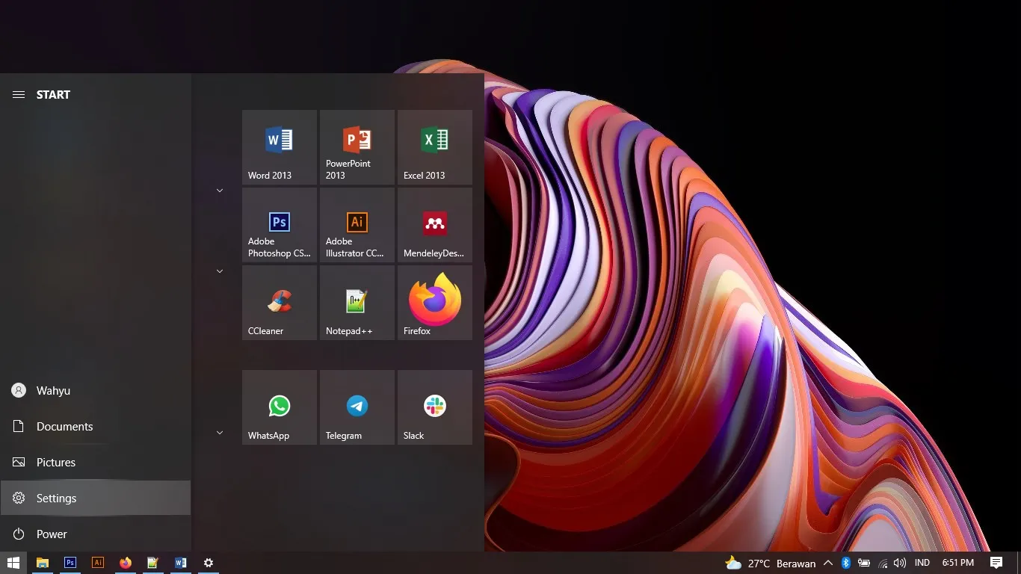Launch PowerPoint 2013 from Start tiles
This screenshot has width=1021, height=574.
(x=357, y=146)
